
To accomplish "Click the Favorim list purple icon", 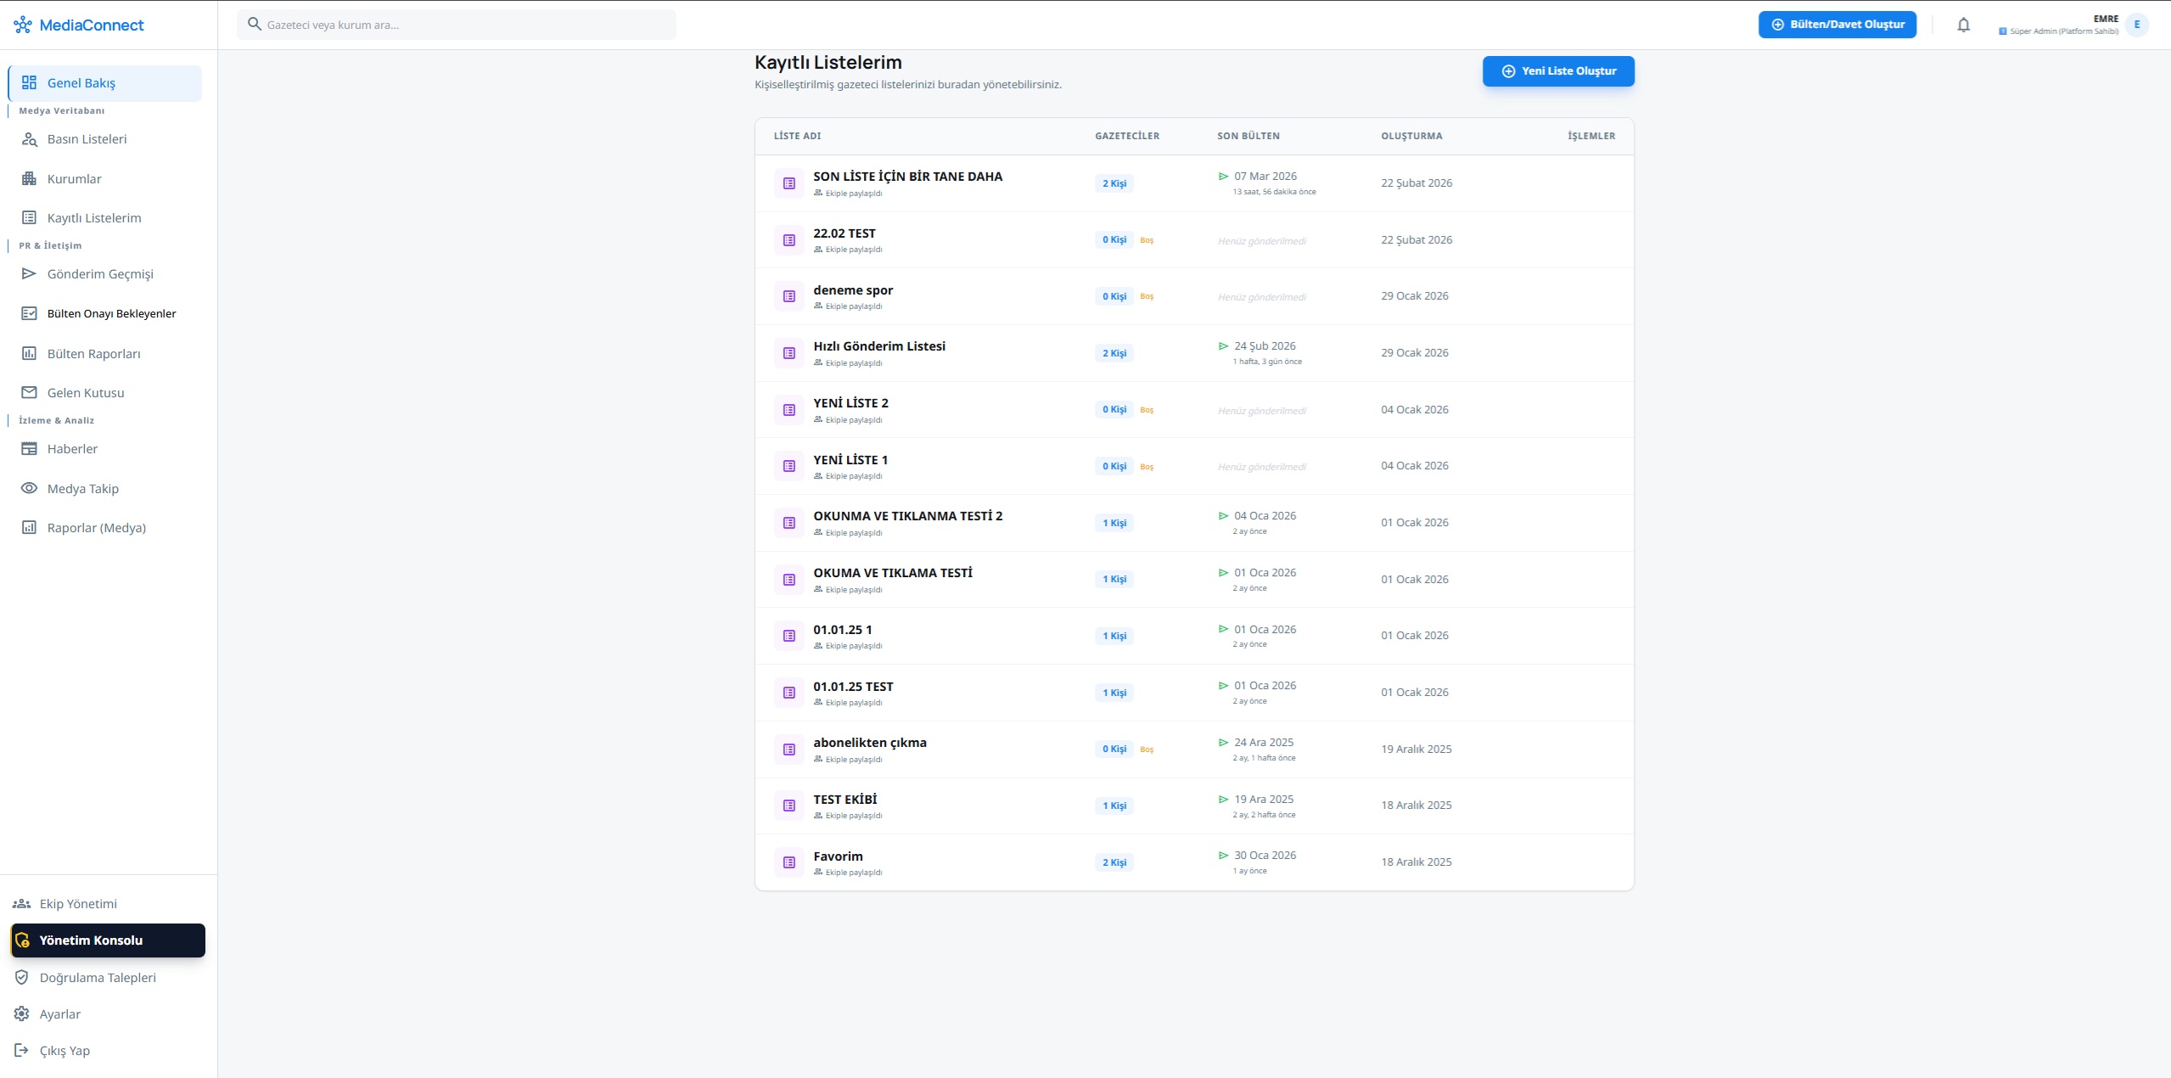I will (788, 862).
